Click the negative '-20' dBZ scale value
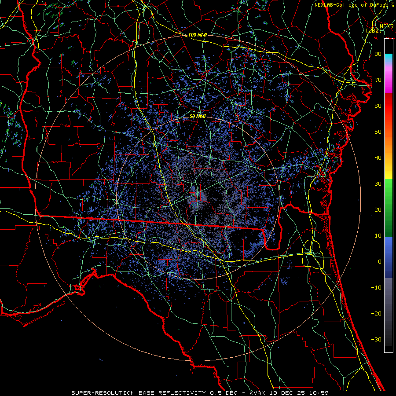Screen dimensions: 396x396 pos(376,313)
